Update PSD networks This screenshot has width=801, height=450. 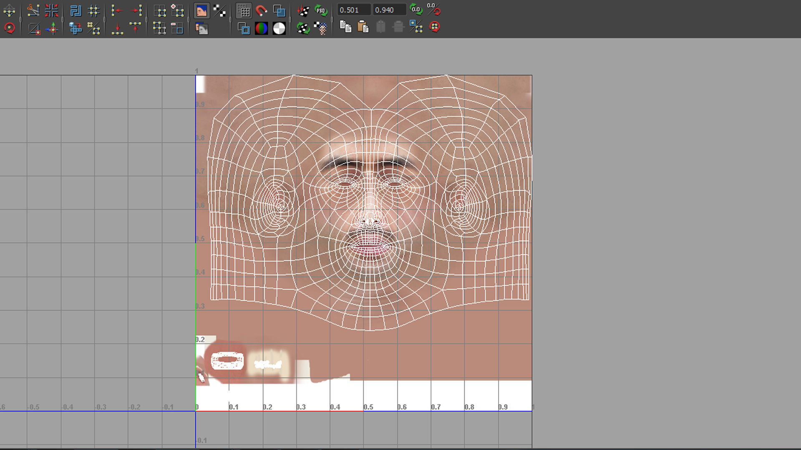(321, 10)
